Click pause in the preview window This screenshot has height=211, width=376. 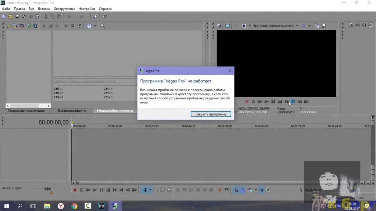coord(273,102)
